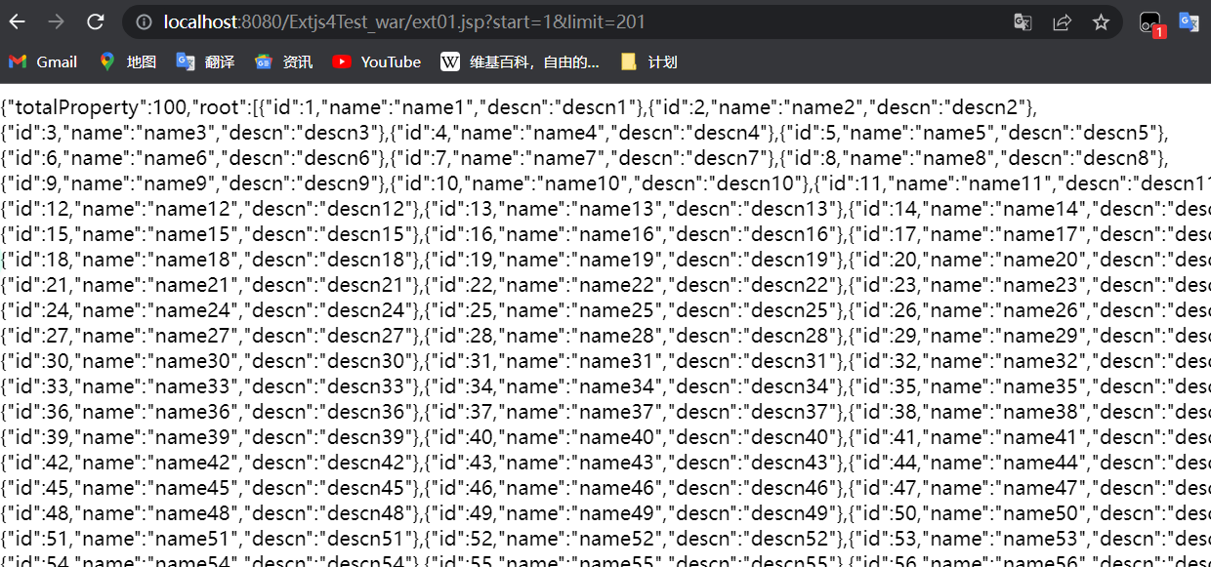Open the 计划 bookmarks folder
This screenshot has width=1211, height=567.
point(648,61)
